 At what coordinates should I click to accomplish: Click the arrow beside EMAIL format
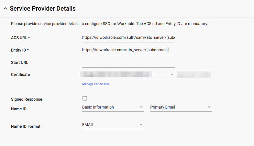pyautogui.click(x=141, y=125)
